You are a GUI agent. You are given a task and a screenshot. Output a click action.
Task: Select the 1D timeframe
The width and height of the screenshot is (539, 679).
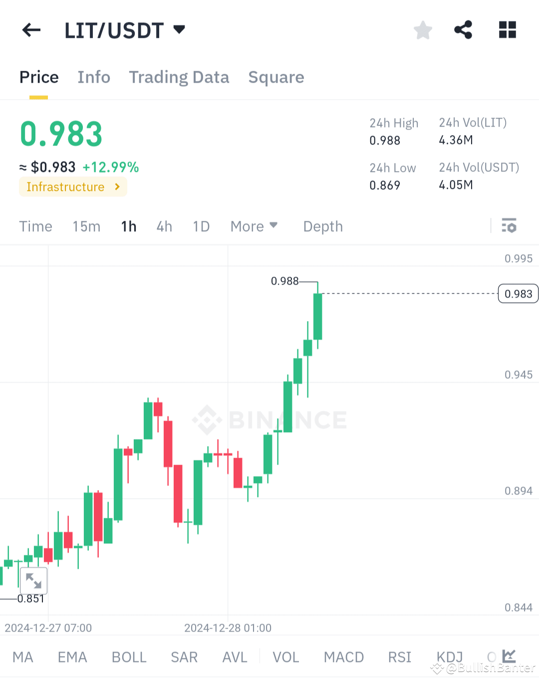201,226
